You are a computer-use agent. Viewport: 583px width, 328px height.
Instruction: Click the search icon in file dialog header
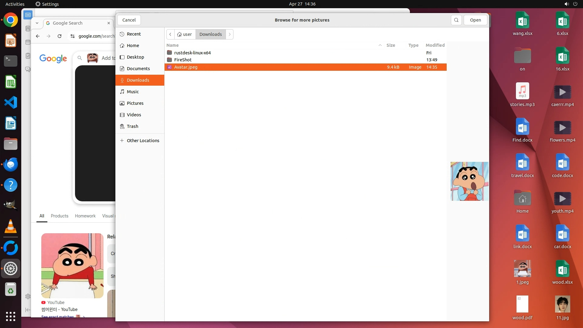(456, 20)
